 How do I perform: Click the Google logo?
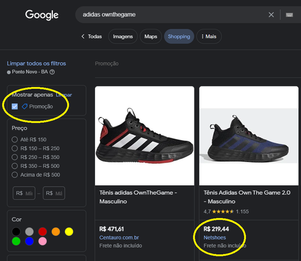coord(42,15)
